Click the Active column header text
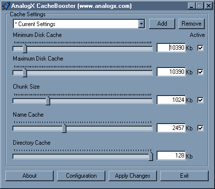 click(x=197, y=35)
